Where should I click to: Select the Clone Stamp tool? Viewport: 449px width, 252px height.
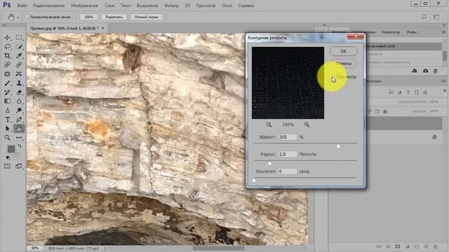pyautogui.click(x=19, y=83)
